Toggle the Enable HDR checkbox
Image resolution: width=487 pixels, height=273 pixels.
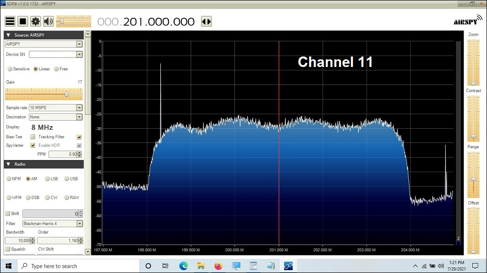click(79, 145)
